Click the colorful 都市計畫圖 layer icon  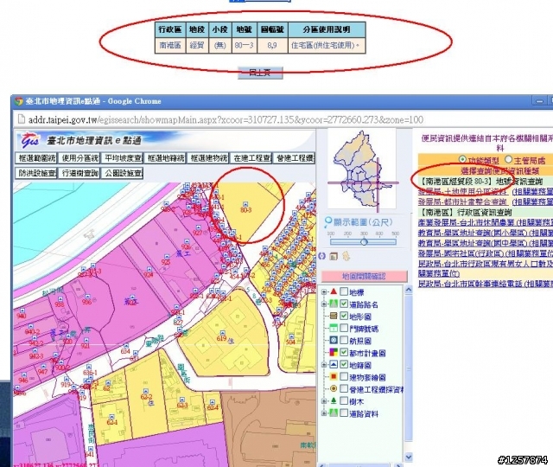point(334,352)
